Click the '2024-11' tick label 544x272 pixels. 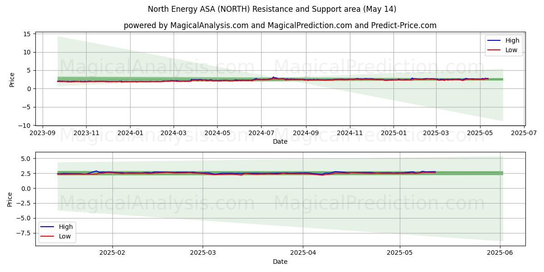pyautogui.click(x=349, y=133)
